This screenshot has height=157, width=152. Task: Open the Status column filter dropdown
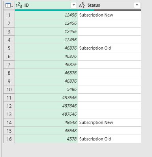pyautogui.click(x=137, y=5)
